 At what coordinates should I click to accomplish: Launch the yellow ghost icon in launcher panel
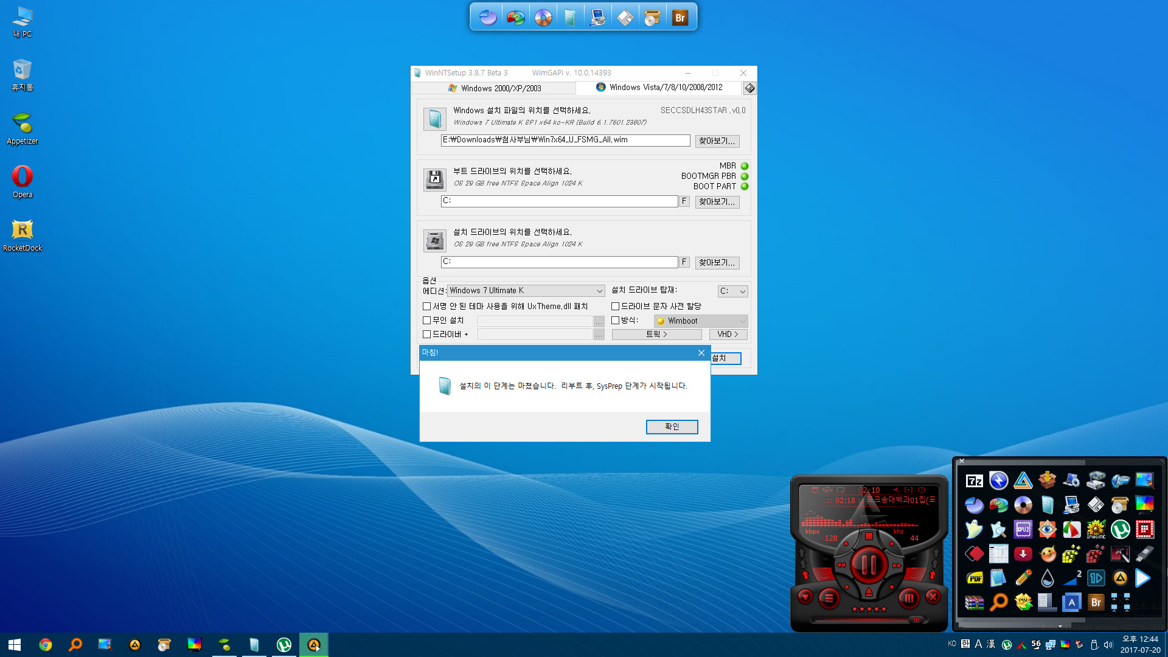pos(974,529)
